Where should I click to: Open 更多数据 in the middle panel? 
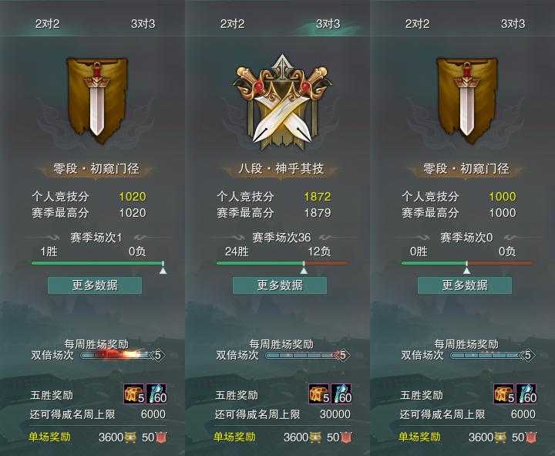tap(280, 285)
